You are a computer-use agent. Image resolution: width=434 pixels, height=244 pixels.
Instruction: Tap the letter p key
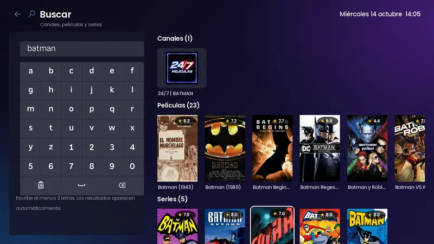point(92,110)
